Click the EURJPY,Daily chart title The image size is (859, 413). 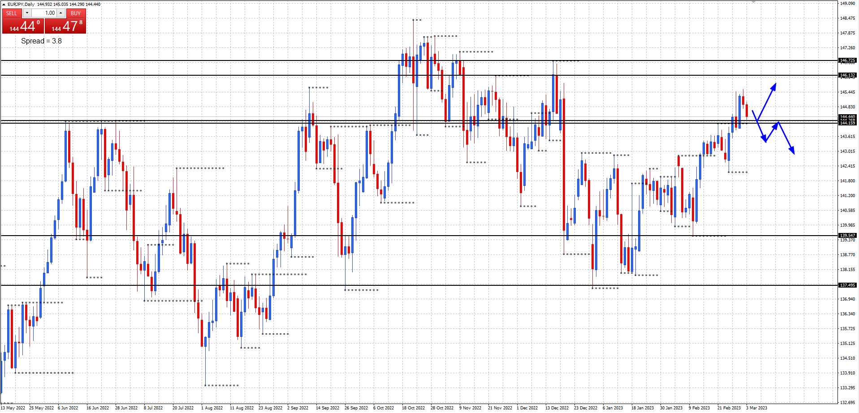pos(21,4)
